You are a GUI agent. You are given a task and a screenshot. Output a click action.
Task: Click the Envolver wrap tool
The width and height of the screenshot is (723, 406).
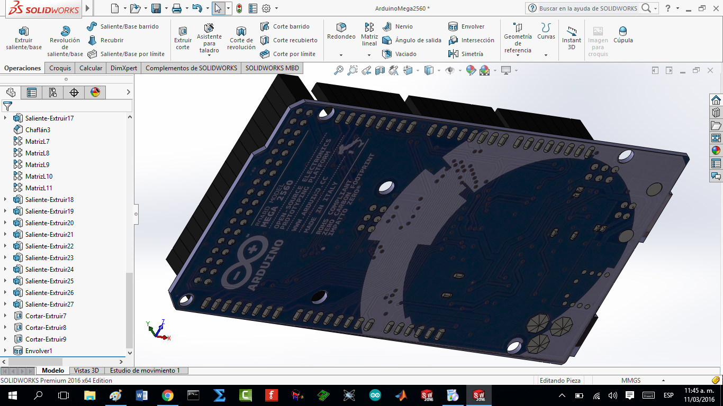[x=466, y=26]
